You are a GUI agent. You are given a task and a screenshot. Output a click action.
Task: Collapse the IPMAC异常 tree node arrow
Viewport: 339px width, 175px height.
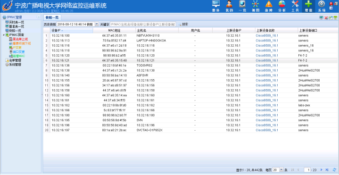tap(4, 35)
